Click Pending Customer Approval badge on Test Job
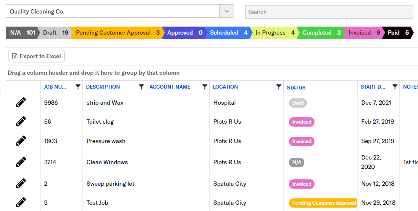Viewport: 418px width, 211px height. 323,203
